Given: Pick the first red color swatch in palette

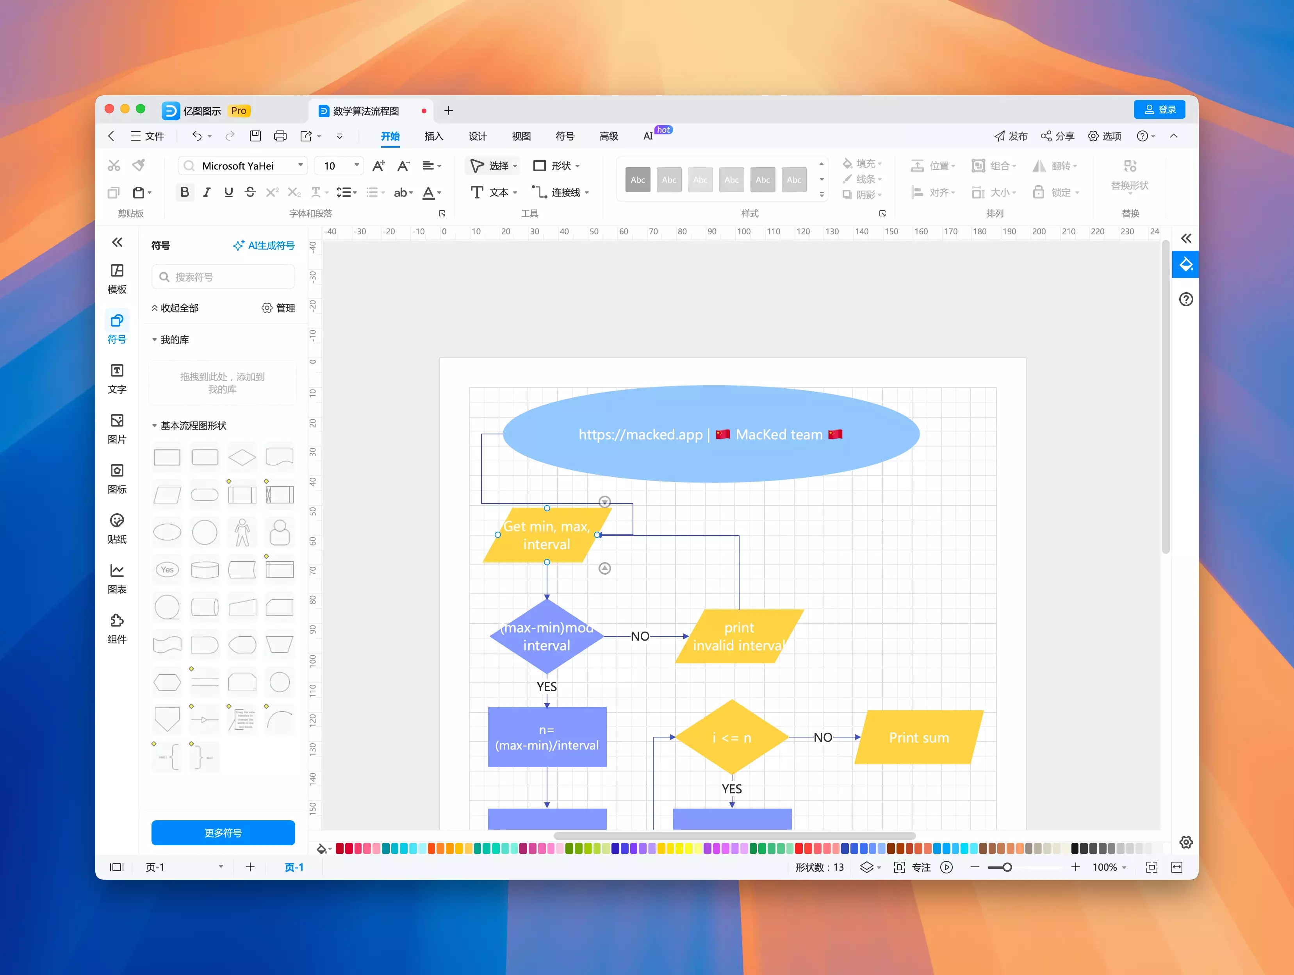Looking at the screenshot, I should coord(340,848).
